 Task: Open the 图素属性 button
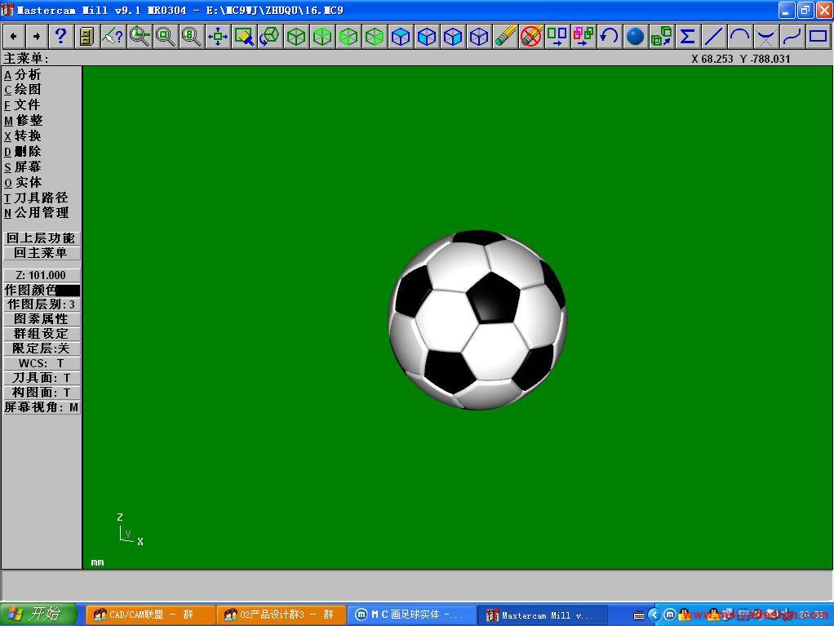coord(42,319)
